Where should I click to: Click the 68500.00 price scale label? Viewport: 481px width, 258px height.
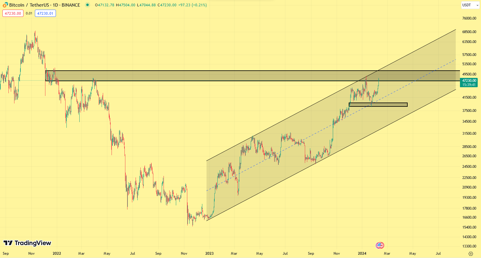469,32
